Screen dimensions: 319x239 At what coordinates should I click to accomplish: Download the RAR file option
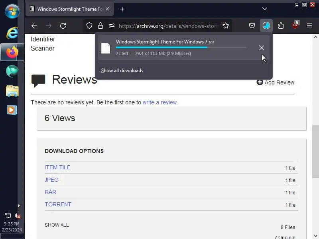coord(50,192)
